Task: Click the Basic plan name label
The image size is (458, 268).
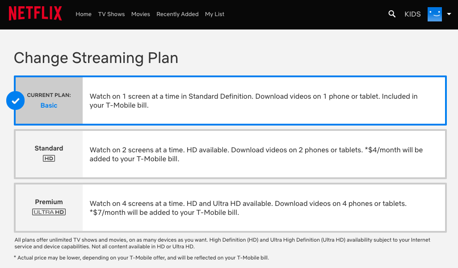Action: [x=49, y=105]
